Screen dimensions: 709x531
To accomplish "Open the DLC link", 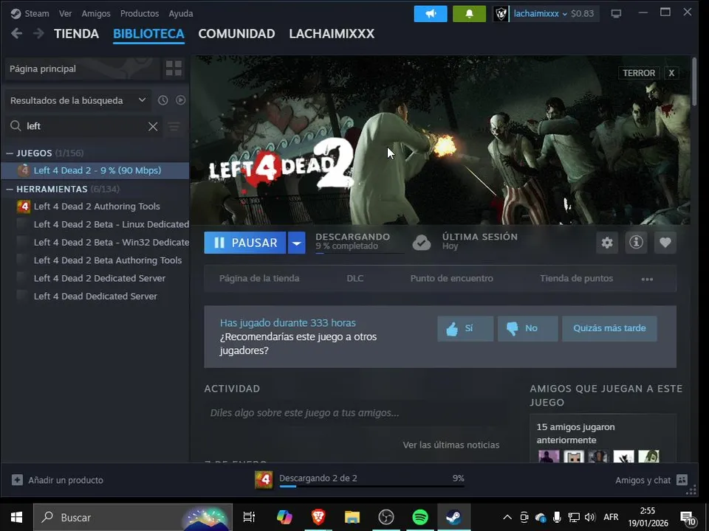I will point(355,279).
